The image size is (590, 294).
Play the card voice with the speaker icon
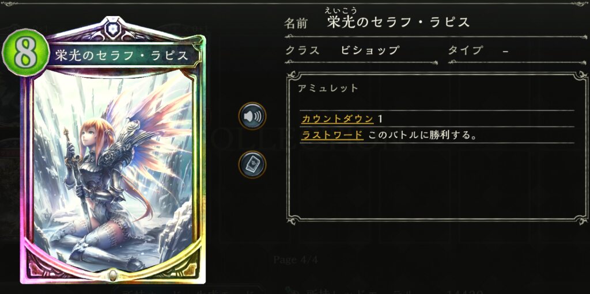coord(252,116)
